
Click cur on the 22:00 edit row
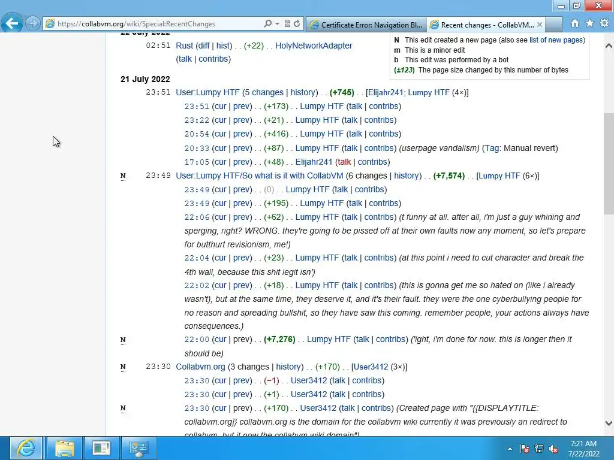point(220,339)
